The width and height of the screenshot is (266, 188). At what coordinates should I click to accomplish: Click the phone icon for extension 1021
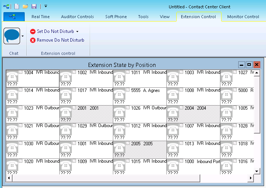(12, 130)
